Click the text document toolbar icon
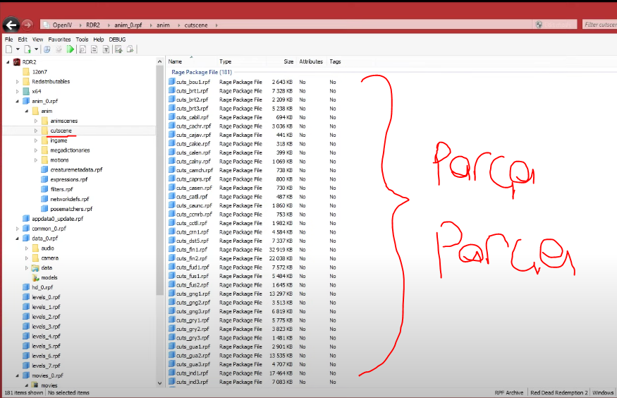The image size is (617, 398). tap(94, 49)
